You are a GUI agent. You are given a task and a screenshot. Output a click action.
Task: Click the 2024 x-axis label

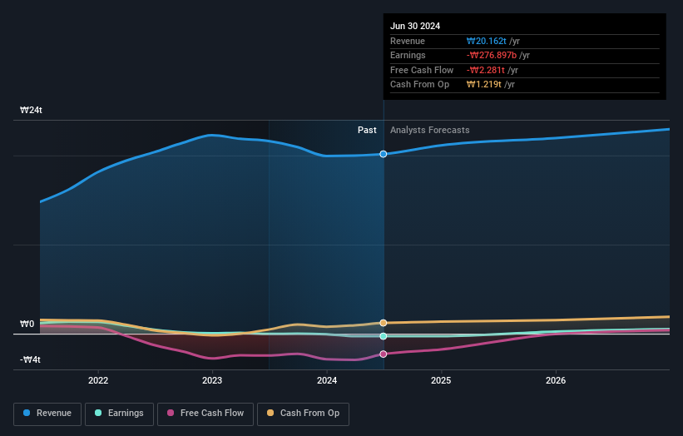pyautogui.click(x=327, y=380)
